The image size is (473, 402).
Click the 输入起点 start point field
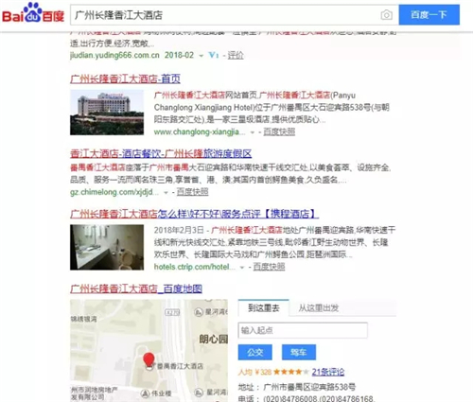coord(303,330)
